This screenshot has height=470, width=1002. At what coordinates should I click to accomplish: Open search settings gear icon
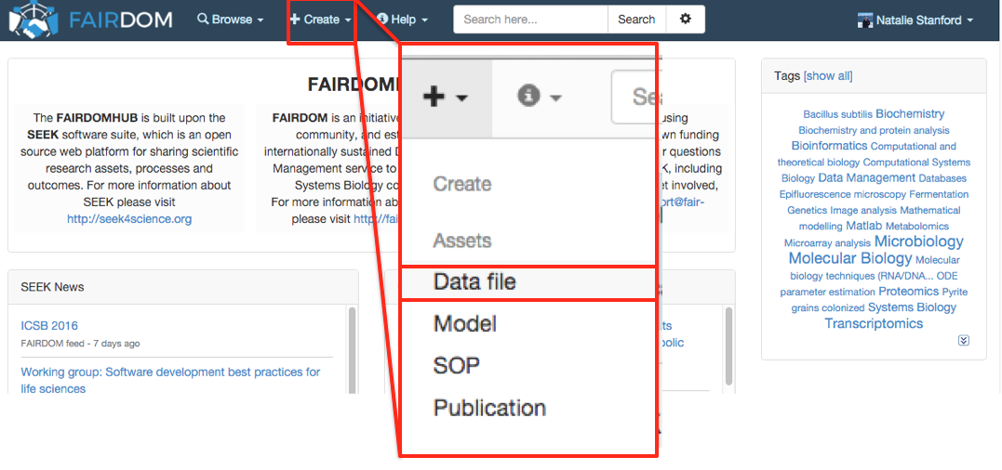[x=686, y=20]
